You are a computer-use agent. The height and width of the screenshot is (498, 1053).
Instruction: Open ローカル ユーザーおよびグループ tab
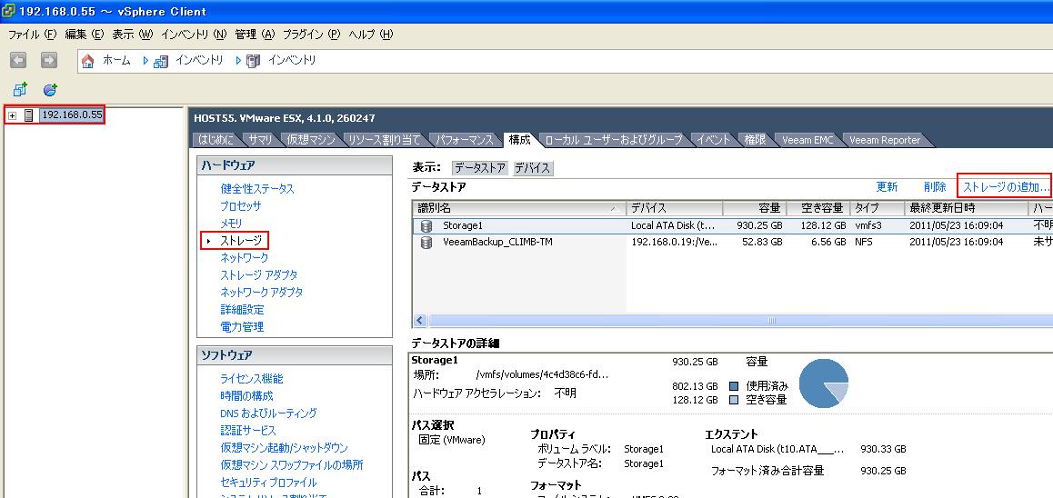coord(614,140)
